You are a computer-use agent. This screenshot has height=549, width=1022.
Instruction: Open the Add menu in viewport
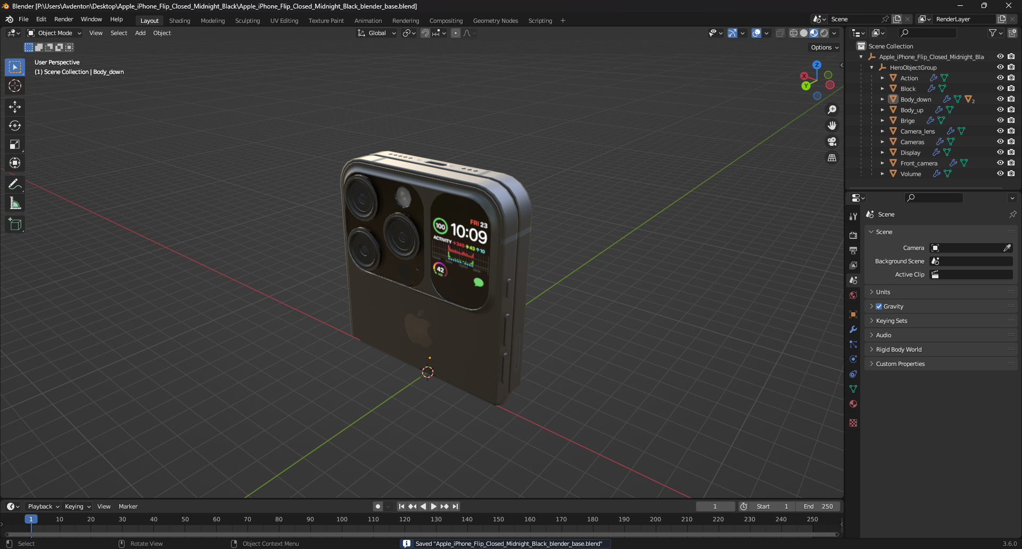(x=140, y=33)
